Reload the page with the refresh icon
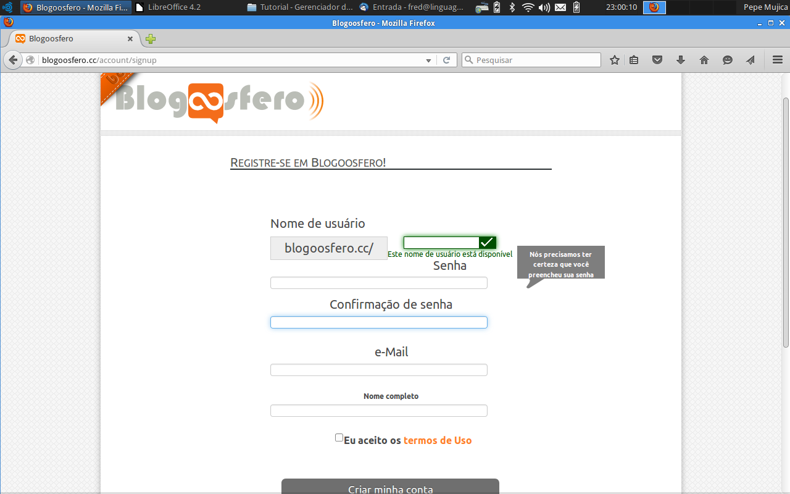 pos(447,60)
